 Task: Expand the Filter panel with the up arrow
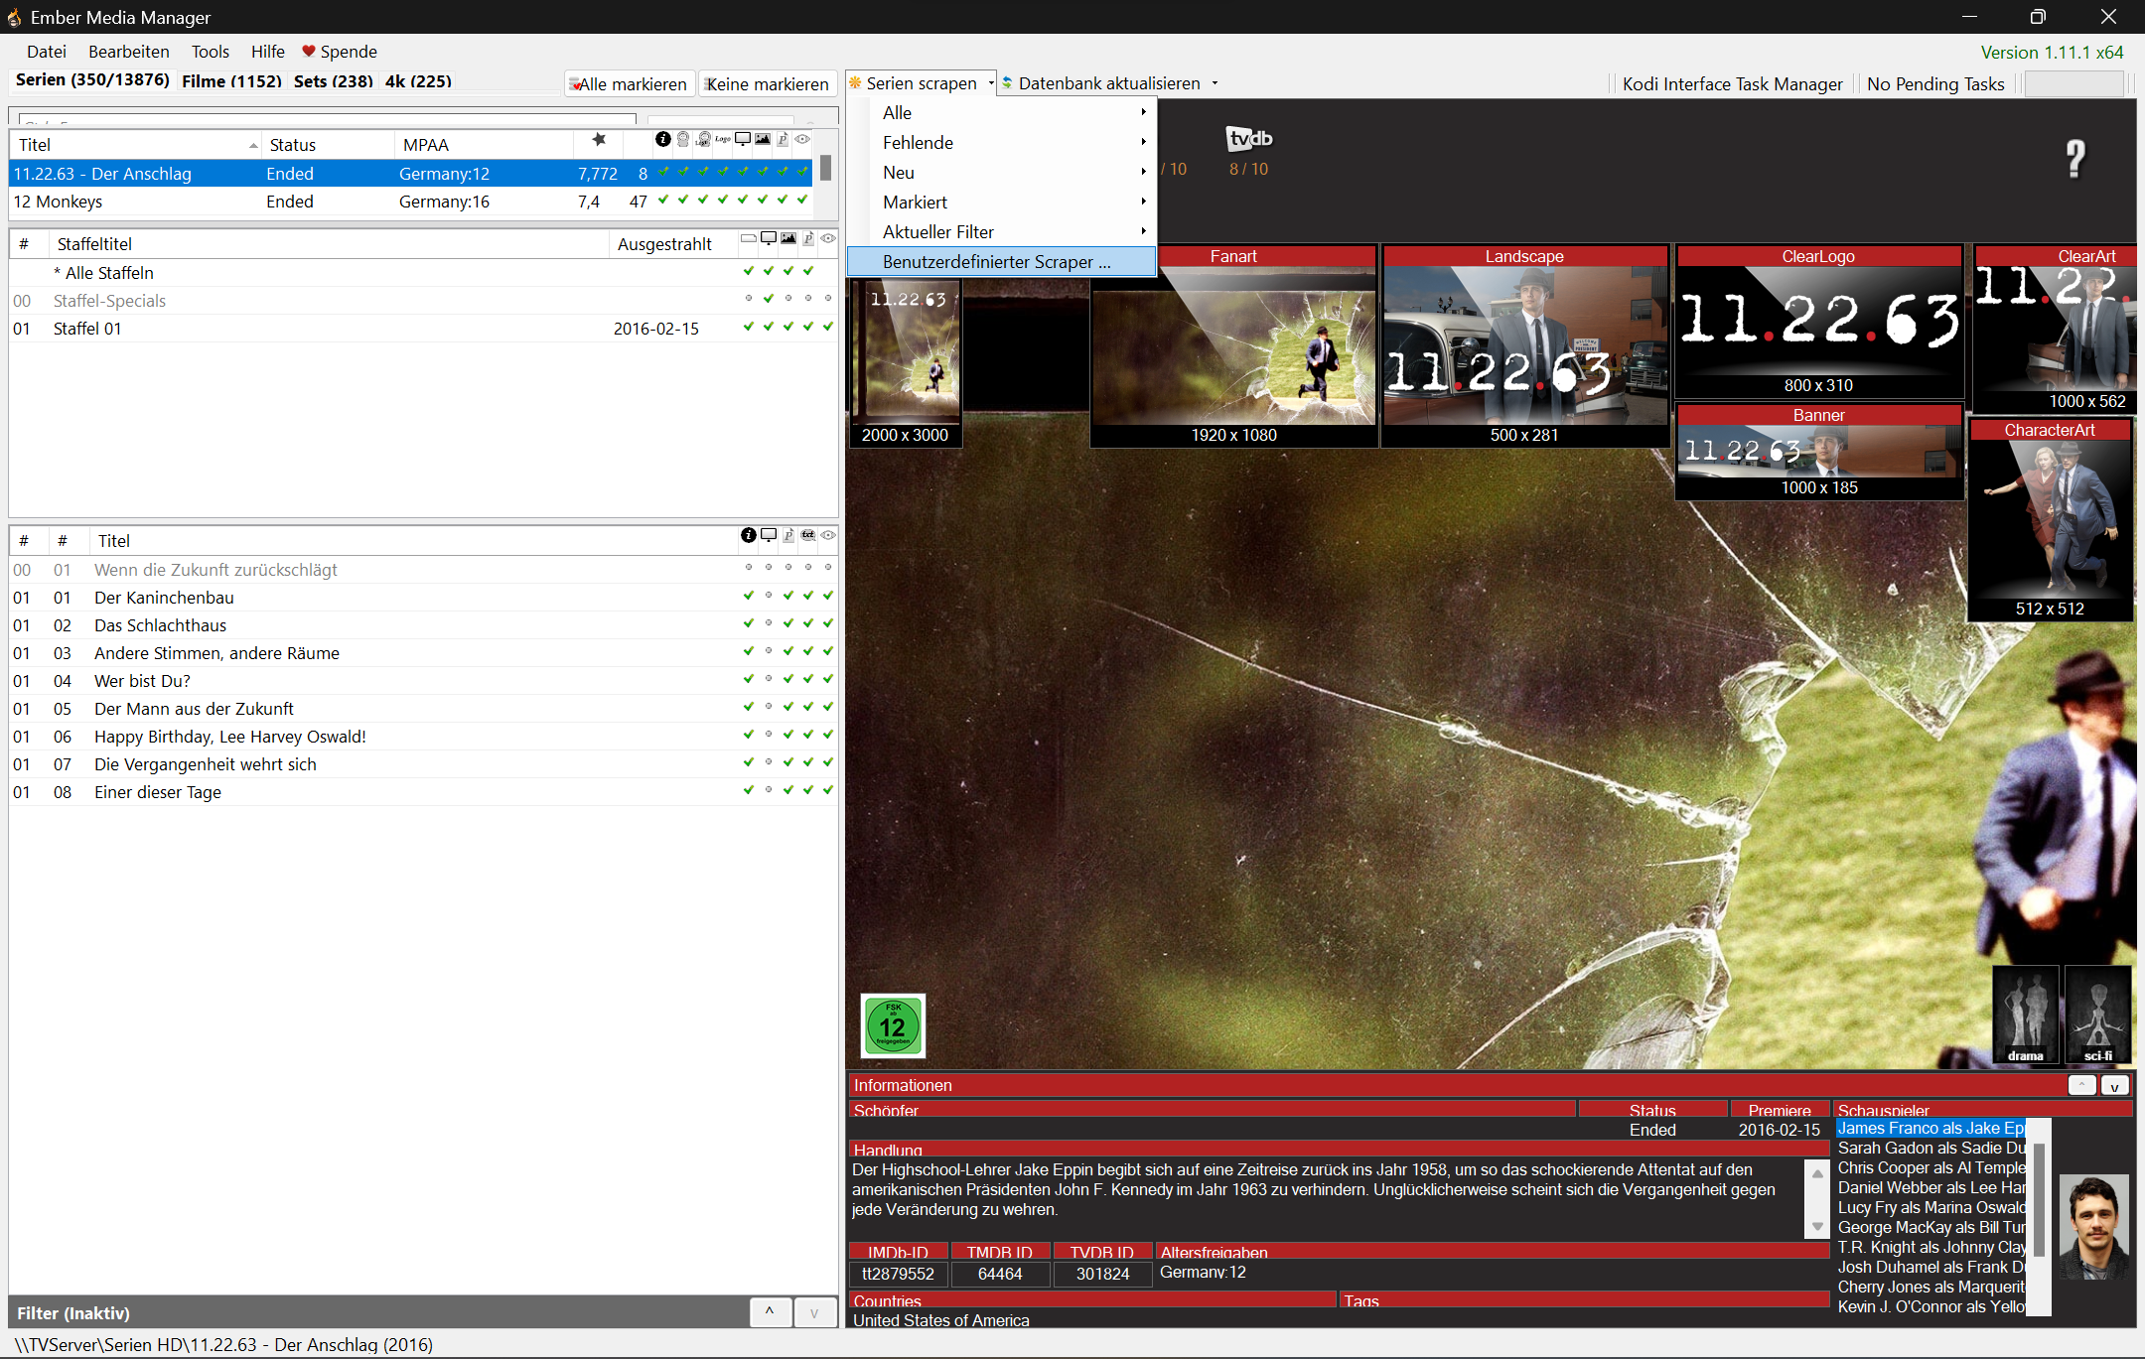click(770, 1312)
